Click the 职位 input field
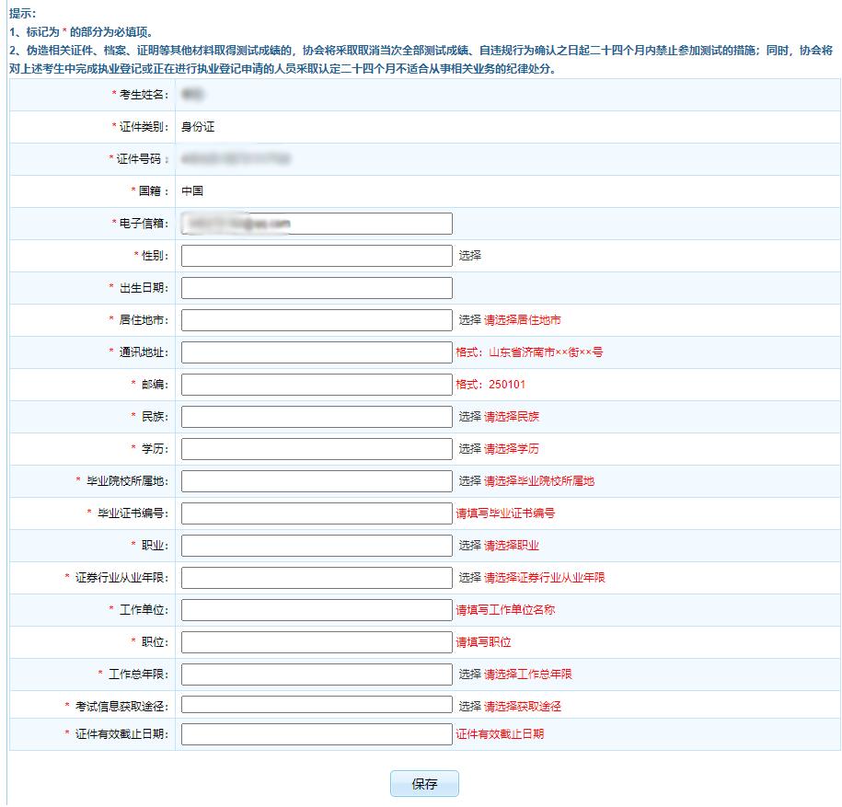 click(317, 641)
